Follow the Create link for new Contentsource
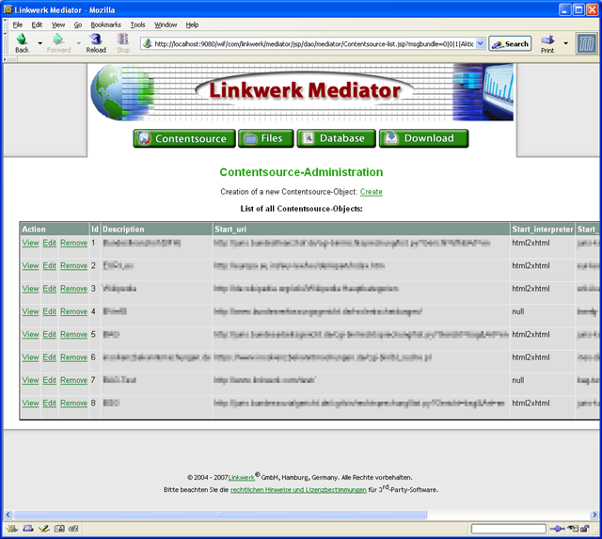 click(372, 192)
